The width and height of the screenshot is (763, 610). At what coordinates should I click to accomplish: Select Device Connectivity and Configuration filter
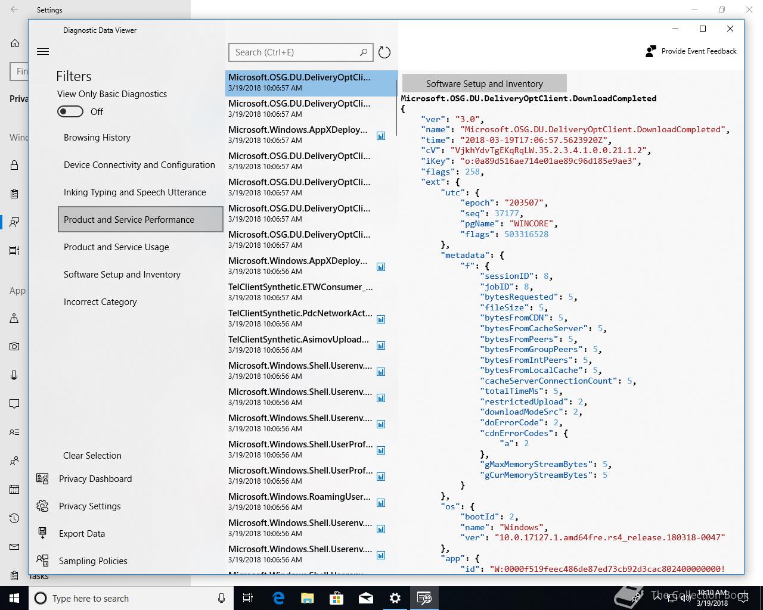[141, 165]
